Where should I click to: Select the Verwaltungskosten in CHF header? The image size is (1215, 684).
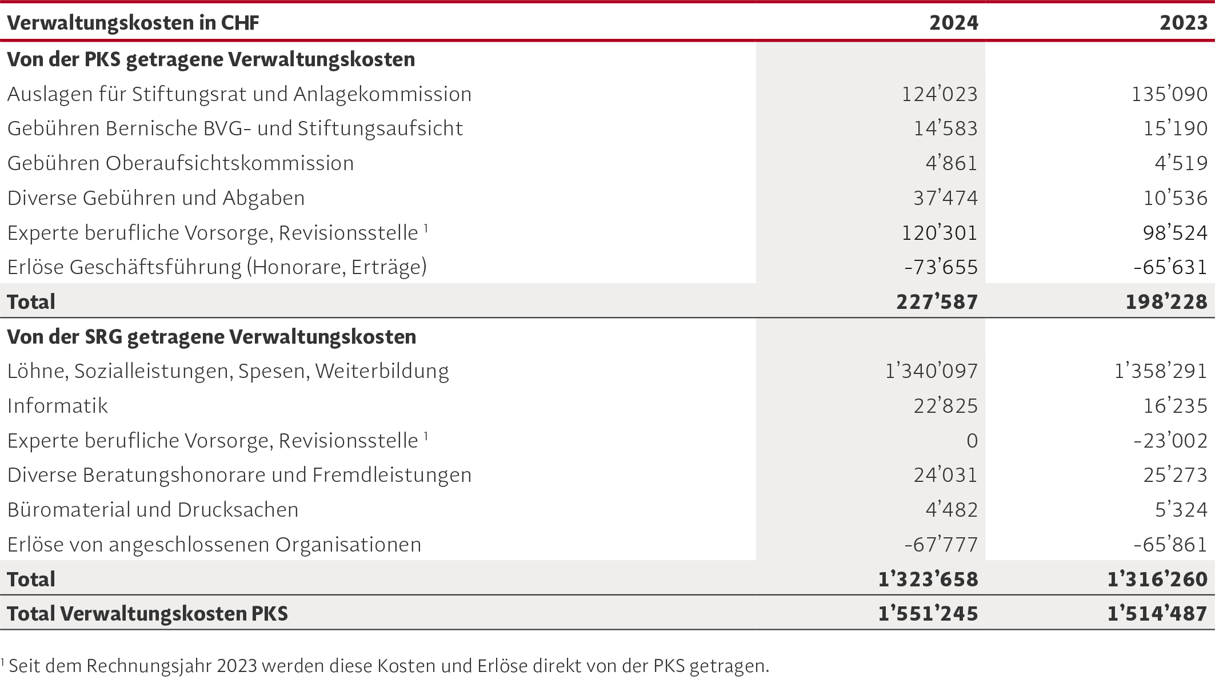pos(133,23)
